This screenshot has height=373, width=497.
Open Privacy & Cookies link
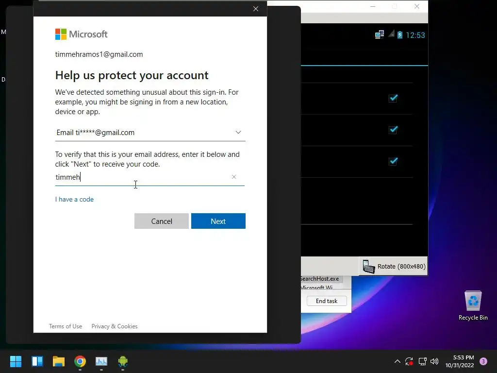115,326
